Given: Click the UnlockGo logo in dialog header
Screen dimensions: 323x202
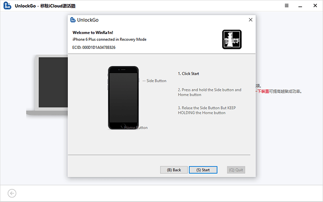Looking at the screenshot, I should point(73,20).
